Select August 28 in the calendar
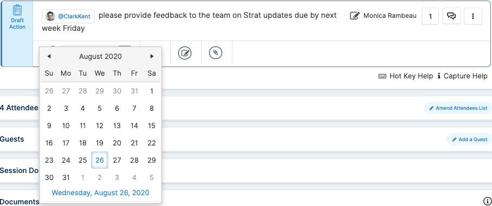This screenshot has height=206, width=492. pyautogui.click(x=134, y=160)
